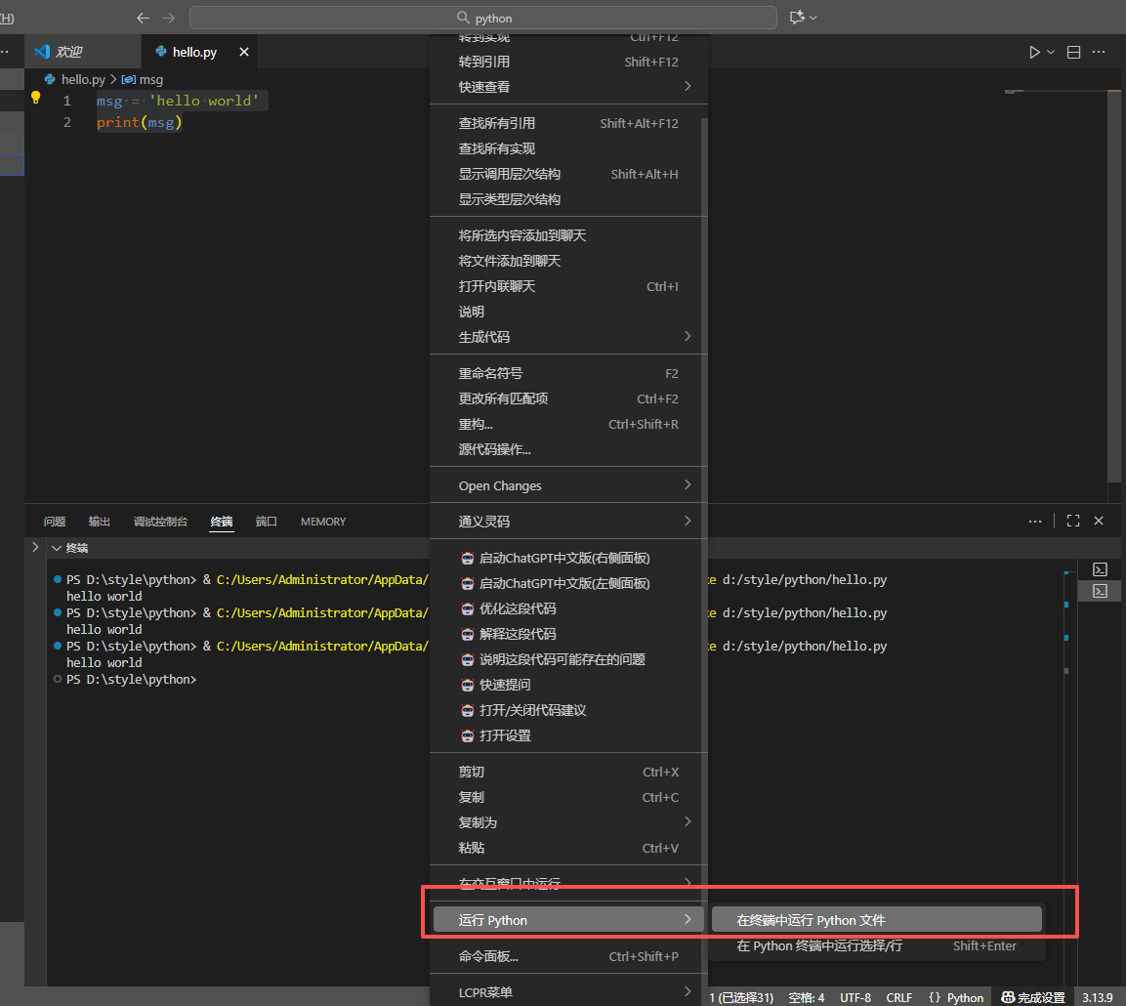Choose 显示类型层次结构 menu item
Image resolution: width=1126 pixels, height=1006 pixels.
click(x=568, y=199)
